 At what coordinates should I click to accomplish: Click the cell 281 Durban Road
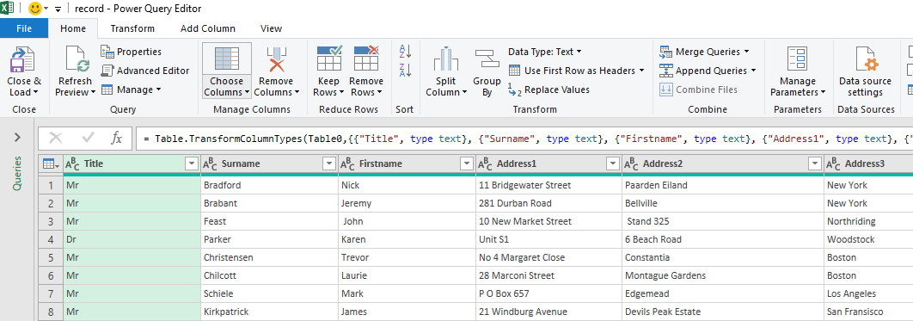click(x=548, y=203)
